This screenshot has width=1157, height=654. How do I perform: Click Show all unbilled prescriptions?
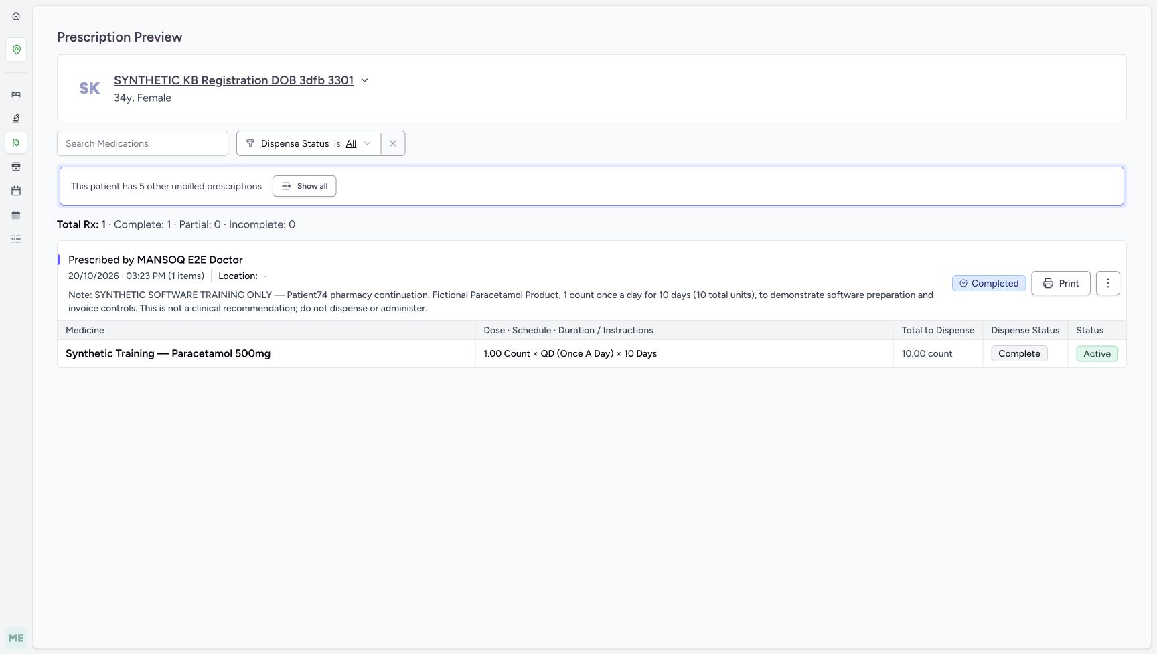click(x=305, y=186)
